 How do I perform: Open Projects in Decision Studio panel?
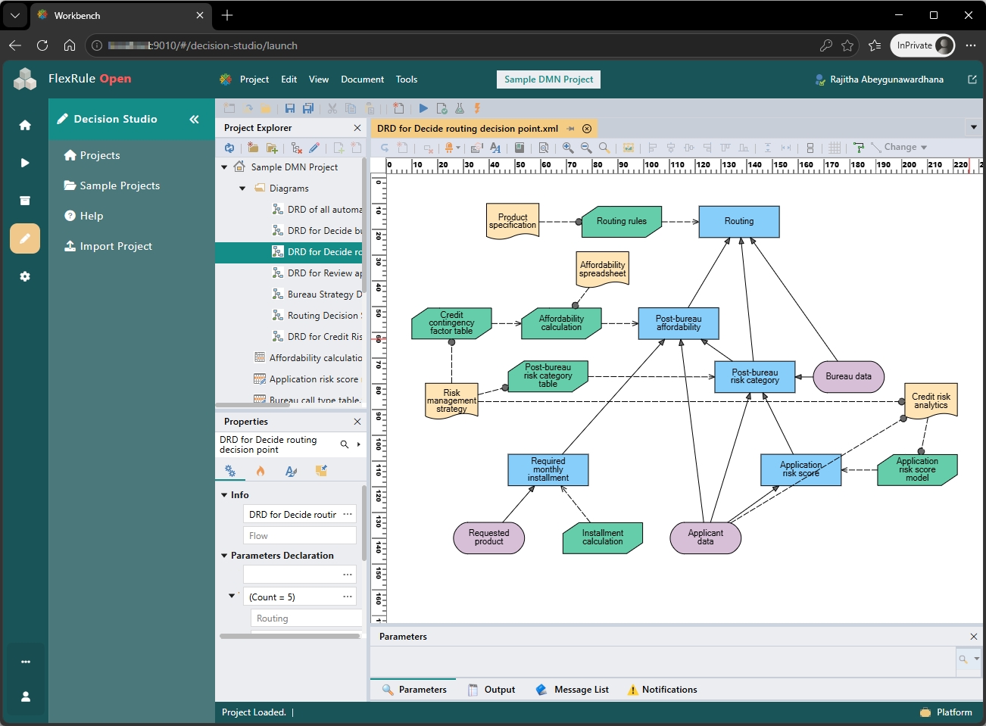tap(92, 155)
